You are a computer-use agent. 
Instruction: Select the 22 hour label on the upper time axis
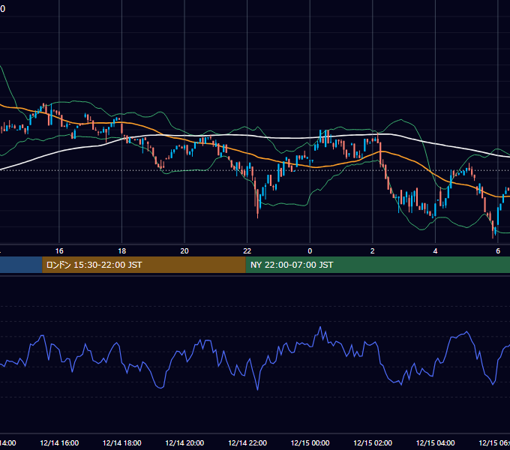pos(247,251)
